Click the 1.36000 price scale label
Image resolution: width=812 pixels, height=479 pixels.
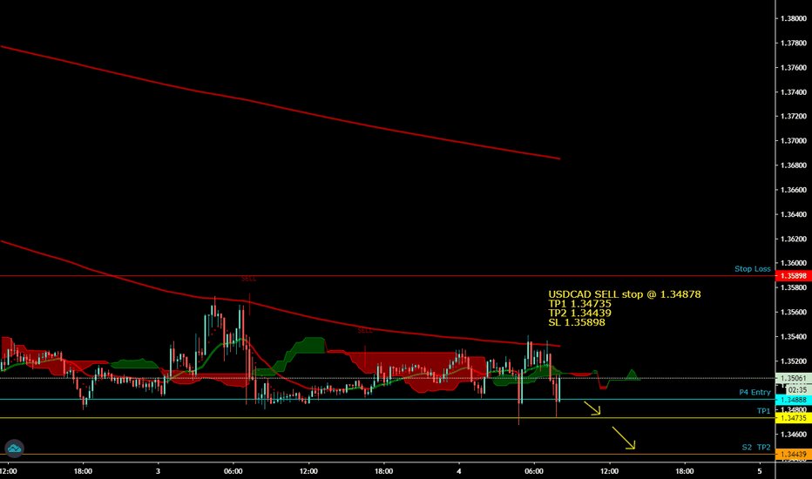pyautogui.click(x=794, y=263)
